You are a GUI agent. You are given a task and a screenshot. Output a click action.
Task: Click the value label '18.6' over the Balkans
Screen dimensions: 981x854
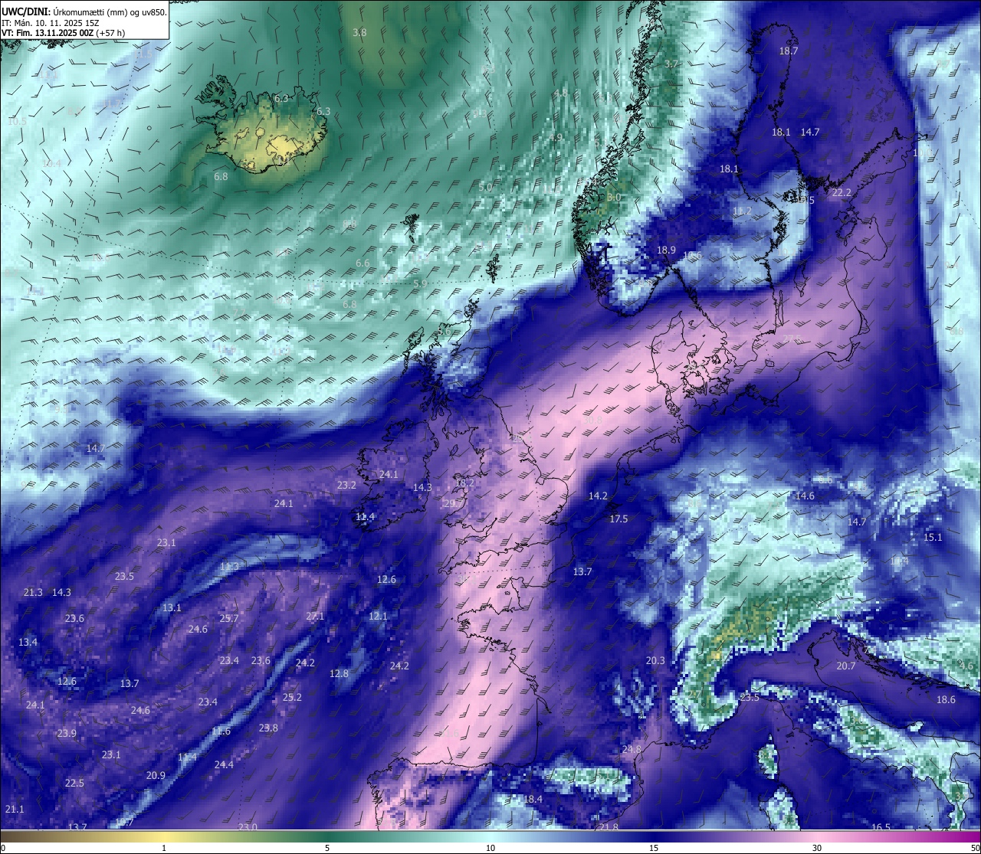946,700
